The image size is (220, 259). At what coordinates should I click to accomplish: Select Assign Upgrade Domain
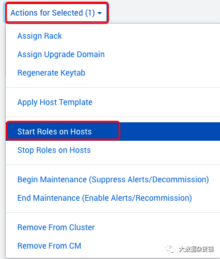point(61,54)
